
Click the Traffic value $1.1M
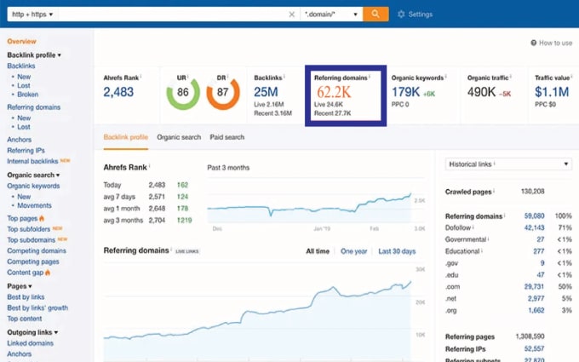click(552, 92)
